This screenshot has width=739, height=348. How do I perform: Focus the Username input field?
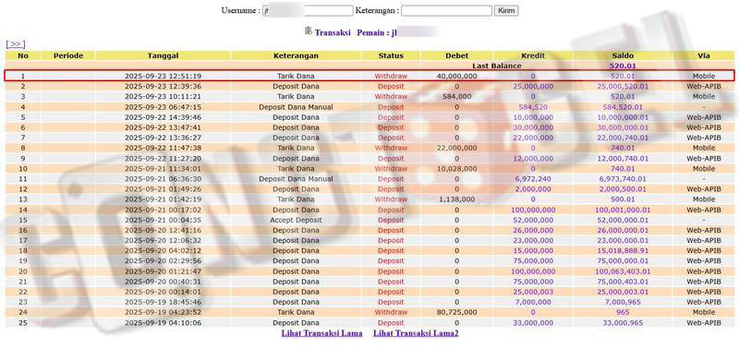(308, 11)
